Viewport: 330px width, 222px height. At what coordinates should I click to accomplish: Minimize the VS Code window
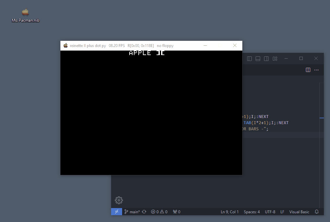coord(286,58)
